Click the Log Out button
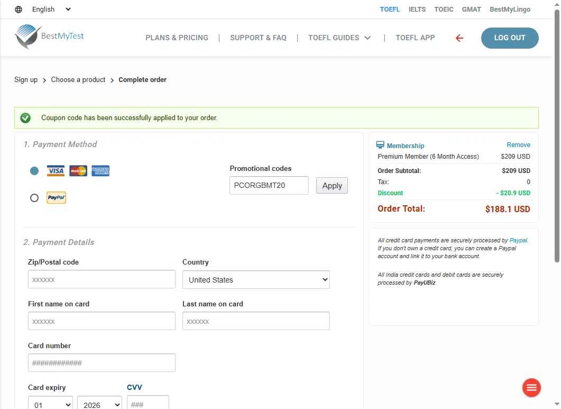The width and height of the screenshot is (561, 409). [510, 38]
